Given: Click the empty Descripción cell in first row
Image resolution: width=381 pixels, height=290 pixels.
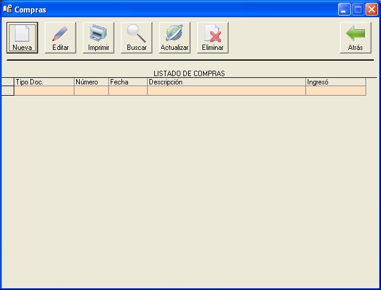Looking at the screenshot, I should 226,91.
